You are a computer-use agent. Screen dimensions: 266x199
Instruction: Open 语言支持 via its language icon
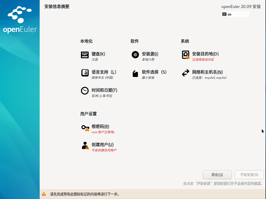pyautogui.click(x=84, y=73)
